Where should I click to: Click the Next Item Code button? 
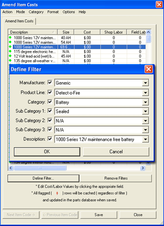click(21, 215)
